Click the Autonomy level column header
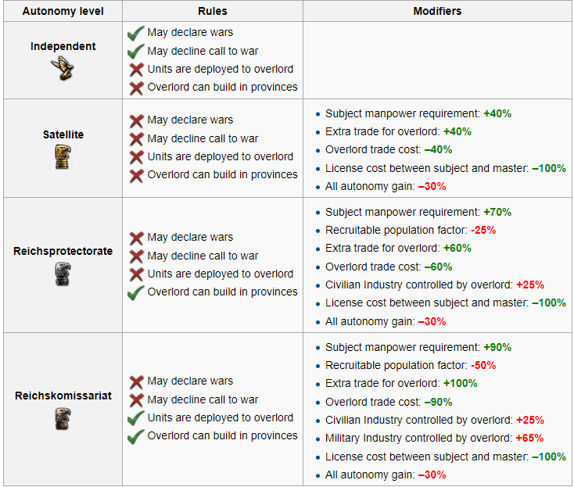574x487 pixels. 62,12
